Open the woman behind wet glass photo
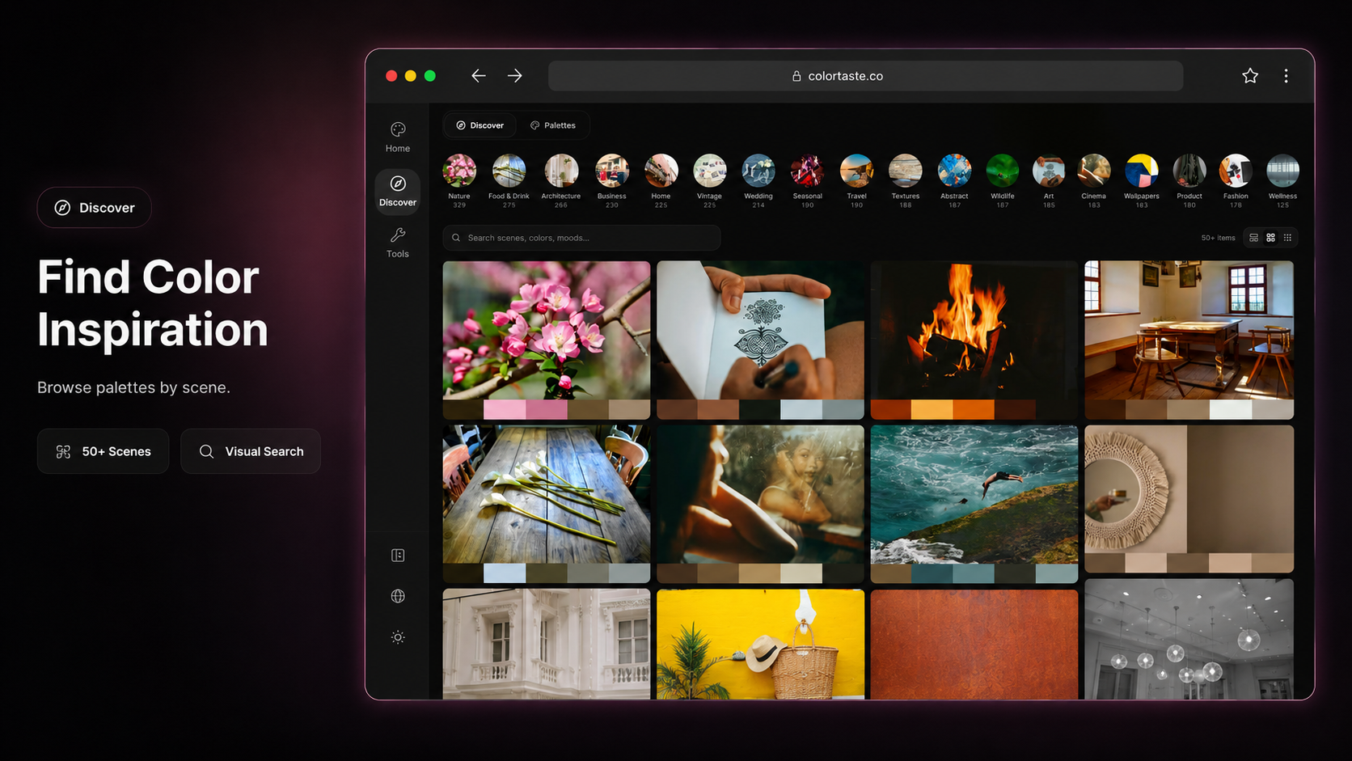 click(760, 494)
